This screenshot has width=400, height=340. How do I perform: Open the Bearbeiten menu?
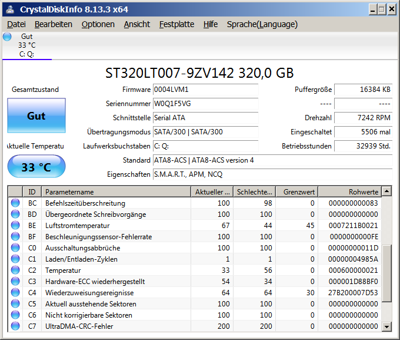click(x=54, y=24)
